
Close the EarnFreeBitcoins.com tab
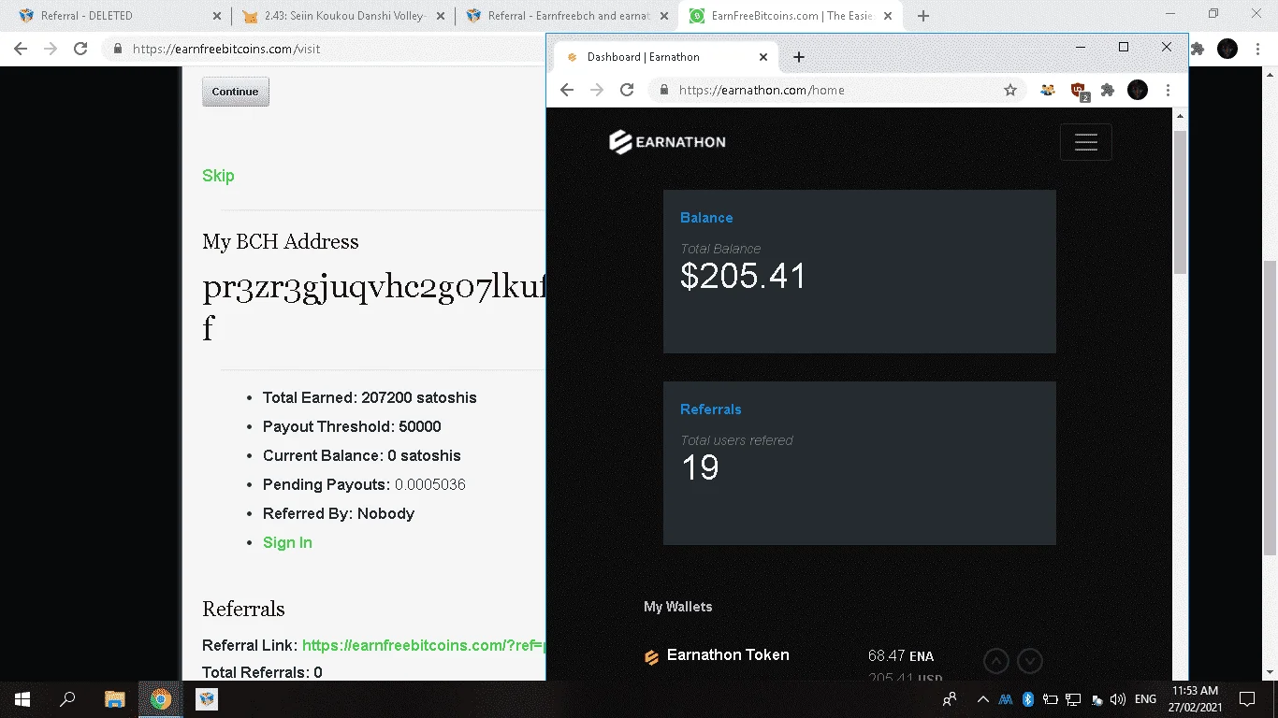pos(890,16)
